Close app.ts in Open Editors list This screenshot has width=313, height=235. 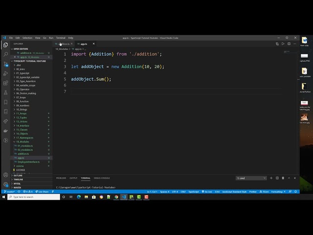click(x=15, y=57)
